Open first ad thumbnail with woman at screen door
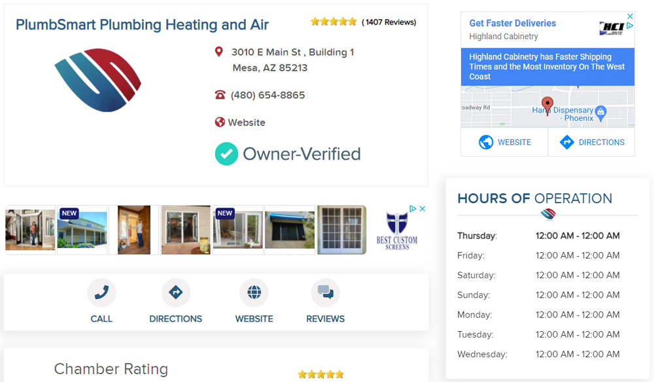The height and width of the screenshot is (382, 654). point(30,230)
